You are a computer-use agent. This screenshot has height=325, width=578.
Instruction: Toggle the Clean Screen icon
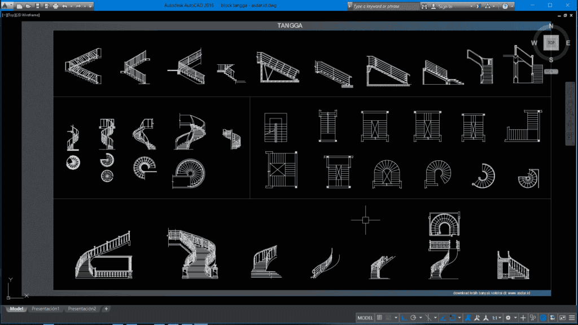[562, 318]
